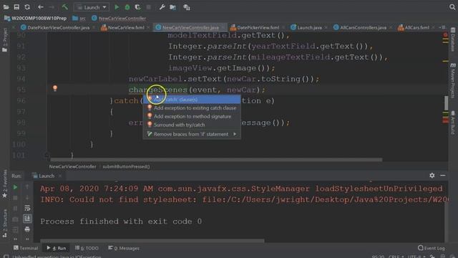
Task: Click the Save All toolbar icon
Action: pos(16,7)
